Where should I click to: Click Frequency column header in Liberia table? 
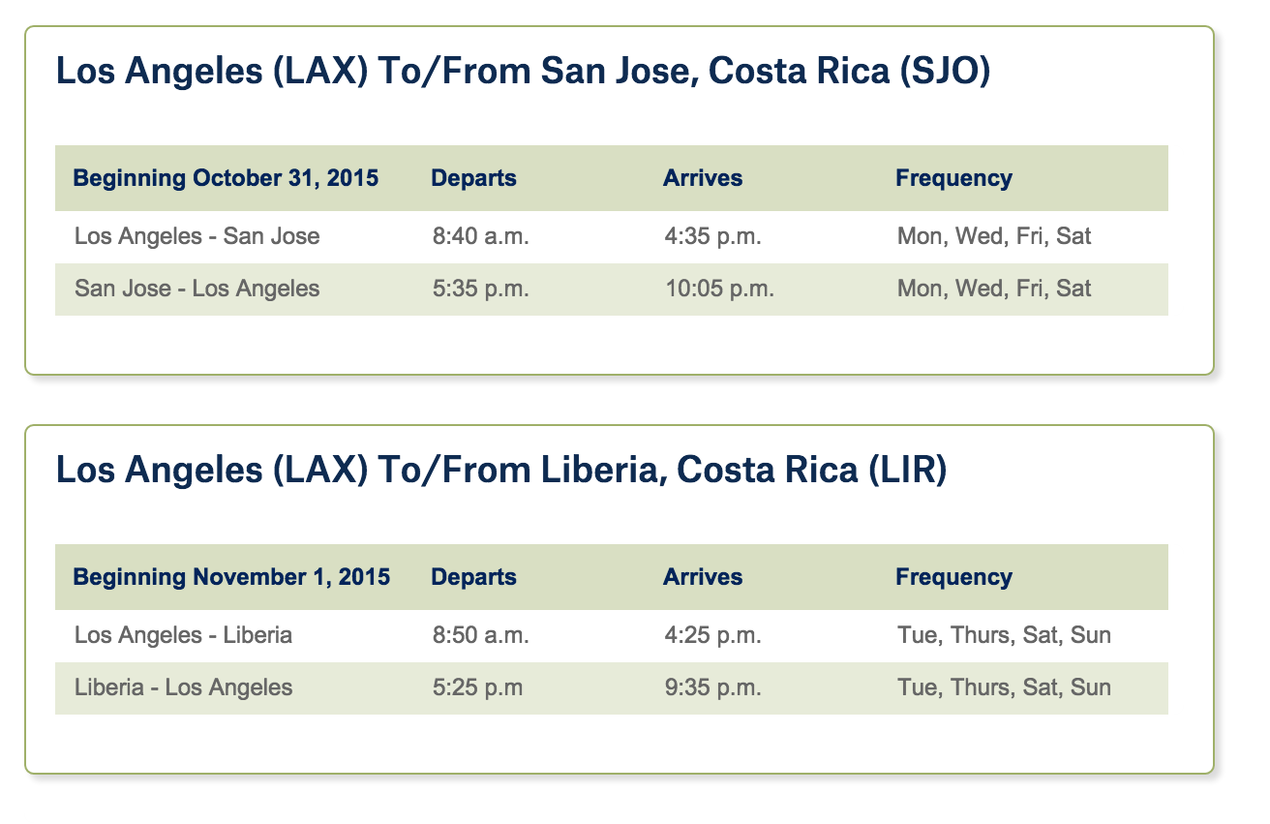click(953, 578)
